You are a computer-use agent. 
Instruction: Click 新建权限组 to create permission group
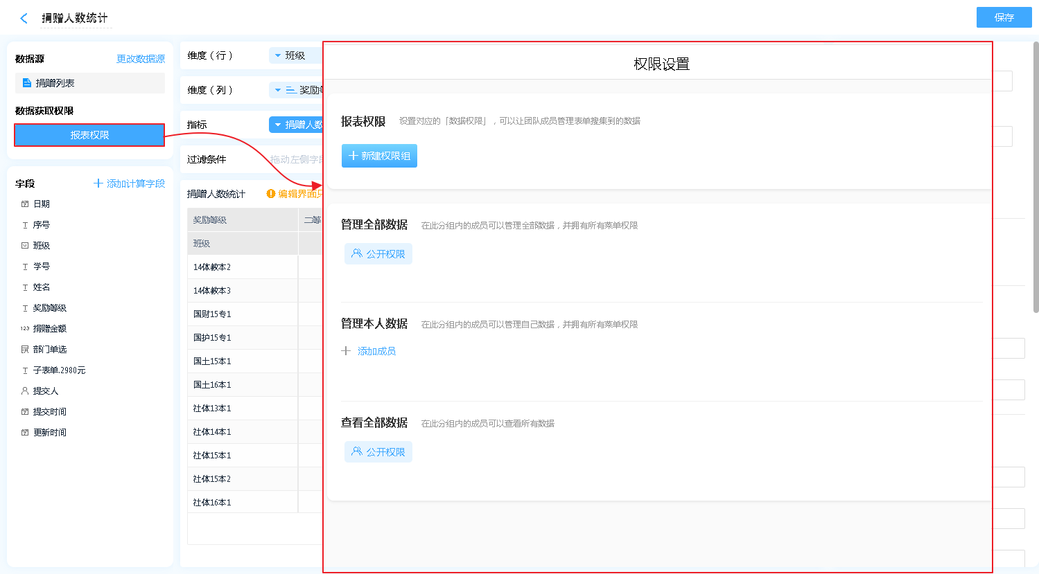pos(379,156)
